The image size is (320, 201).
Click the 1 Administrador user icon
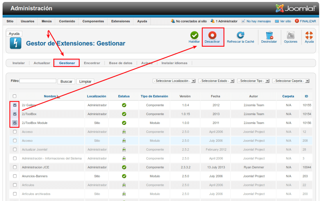(213, 21)
